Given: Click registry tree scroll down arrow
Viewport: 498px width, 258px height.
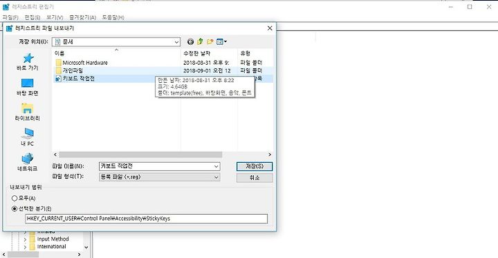Looking at the screenshot, I should coord(86,247).
